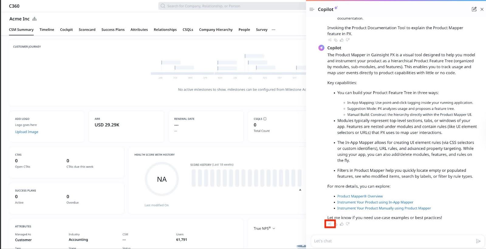Expand the True NPS dropdown

[x=274, y=229]
